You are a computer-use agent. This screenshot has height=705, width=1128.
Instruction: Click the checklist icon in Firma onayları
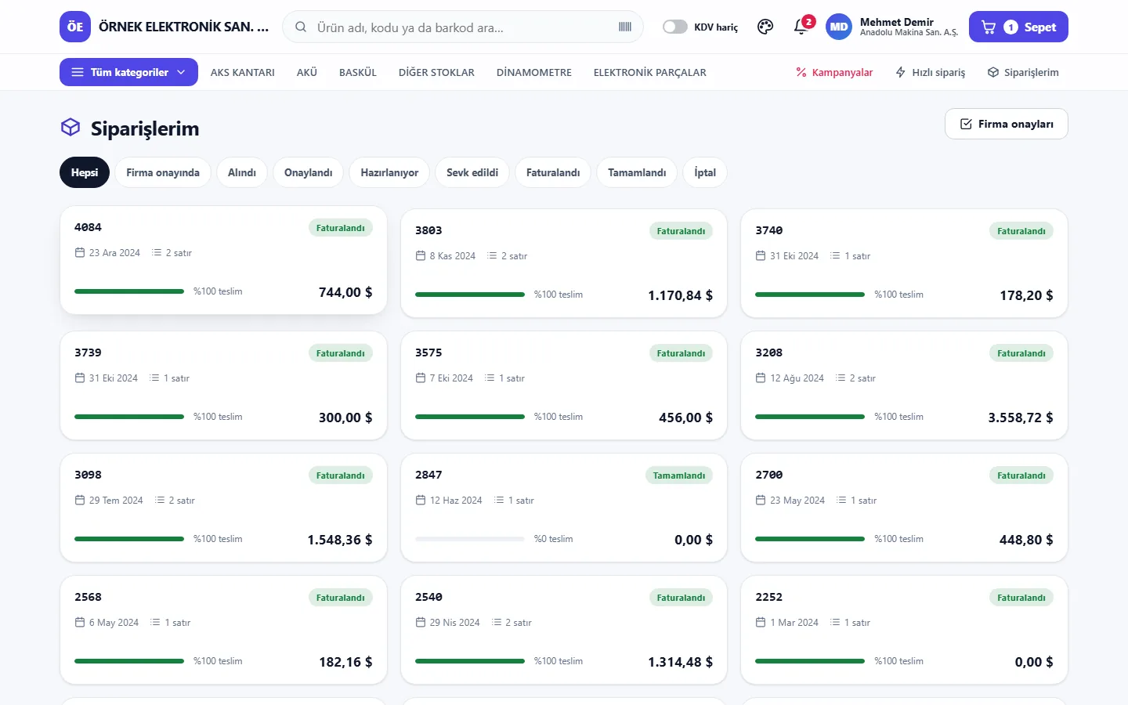tap(966, 124)
